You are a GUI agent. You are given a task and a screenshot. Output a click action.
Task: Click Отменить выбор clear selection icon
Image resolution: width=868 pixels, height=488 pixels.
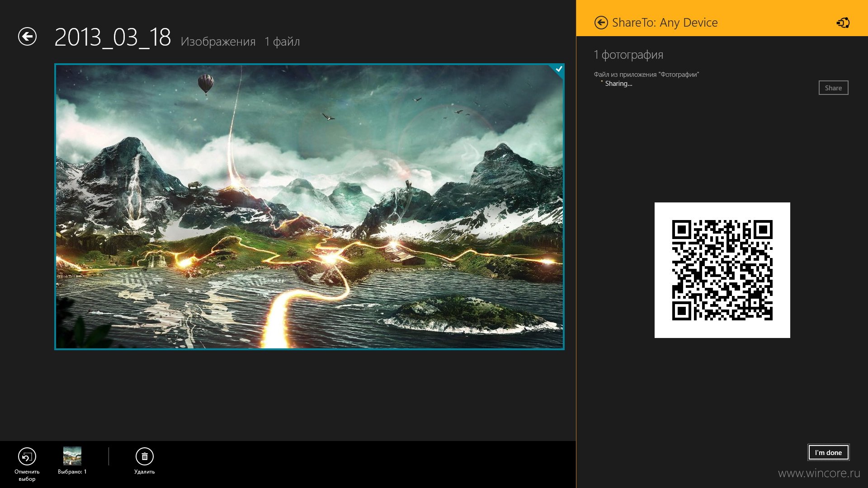click(27, 456)
